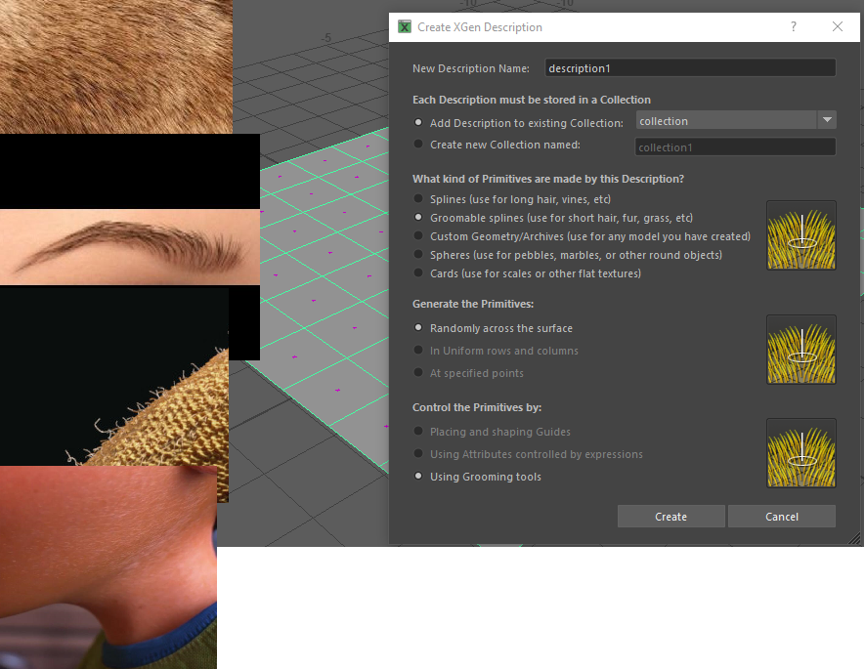Click the Create button
The height and width of the screenshot is (669, 865).
click(x=670, y=516)
